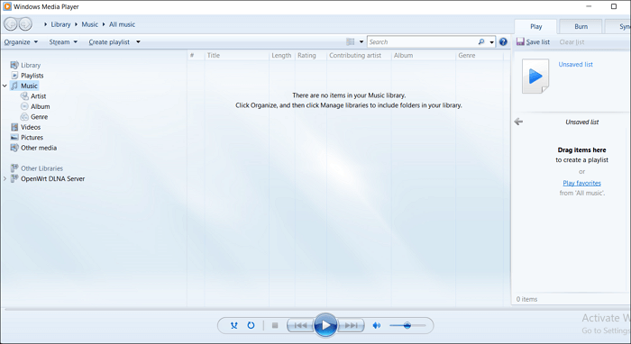Viewport: 631px width, 344px height.
Task: Select OpenWrt DLNA Server library
Action: pyautogui.click(x=52, y=179)
